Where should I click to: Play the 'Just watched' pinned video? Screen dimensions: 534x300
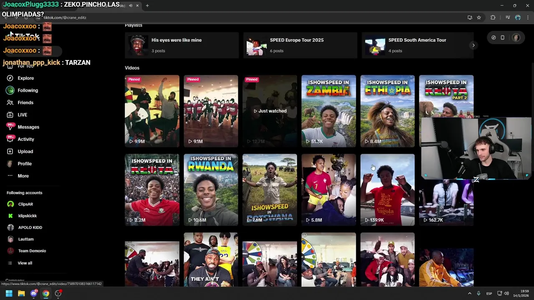pos(270,111)
